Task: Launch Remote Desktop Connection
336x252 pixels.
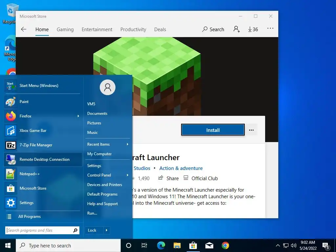Action: tap(43, 159)
